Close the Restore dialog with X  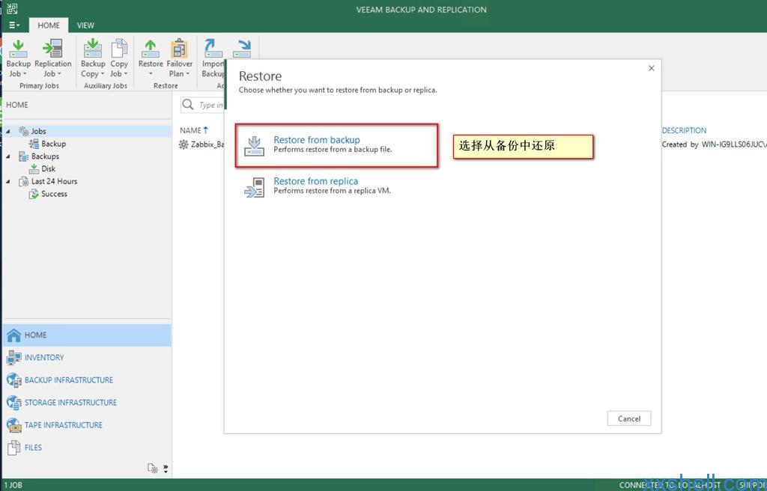click(651, 68)
